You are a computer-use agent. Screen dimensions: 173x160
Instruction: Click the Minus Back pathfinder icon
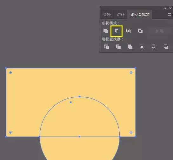click(166, 47)
